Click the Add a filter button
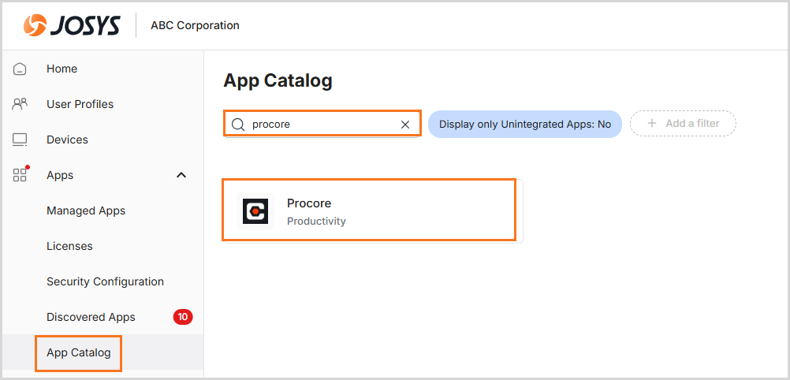The width and height of the screenshot is (790, 380). (683, 124)
